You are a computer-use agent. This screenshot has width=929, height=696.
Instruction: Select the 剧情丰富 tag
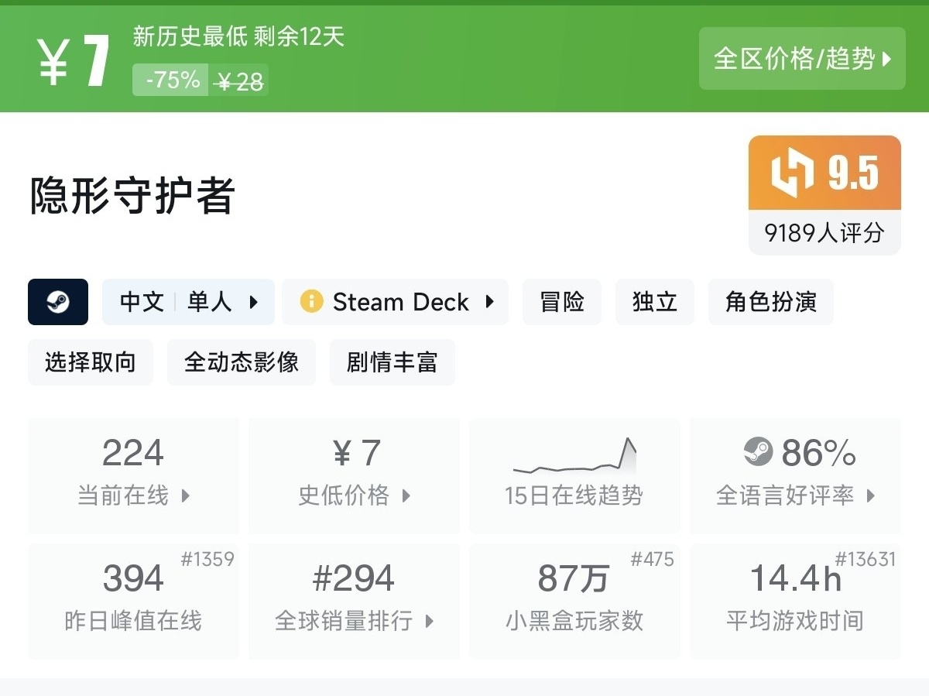(393, 362)
